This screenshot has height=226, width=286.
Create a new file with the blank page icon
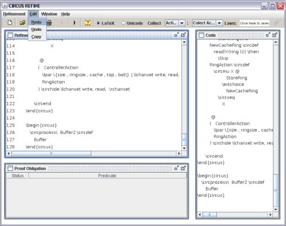coord(10,23)
